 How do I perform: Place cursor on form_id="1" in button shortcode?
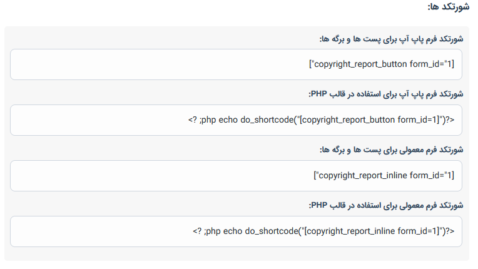pos(430,64)
